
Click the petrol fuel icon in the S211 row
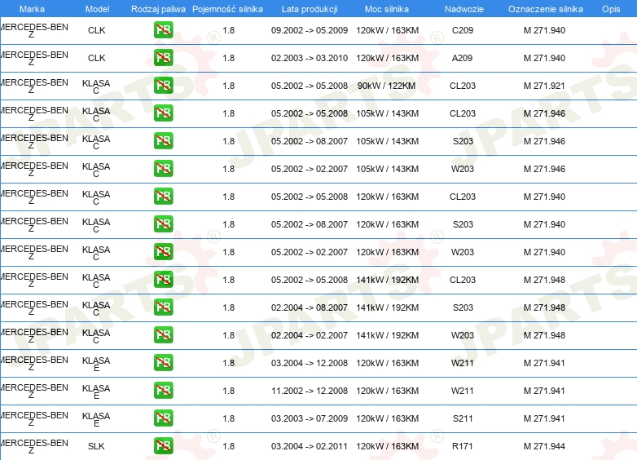tap(163, 418)
